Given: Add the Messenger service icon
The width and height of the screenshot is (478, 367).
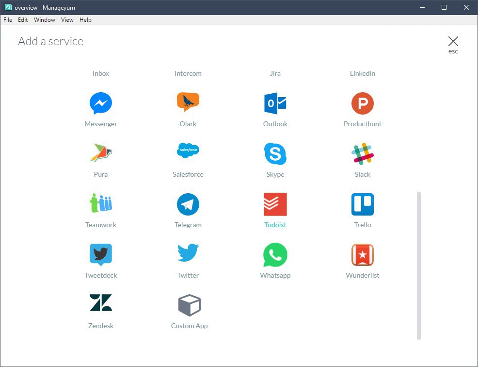Looking at the screenshot, I should coord(101,103).
